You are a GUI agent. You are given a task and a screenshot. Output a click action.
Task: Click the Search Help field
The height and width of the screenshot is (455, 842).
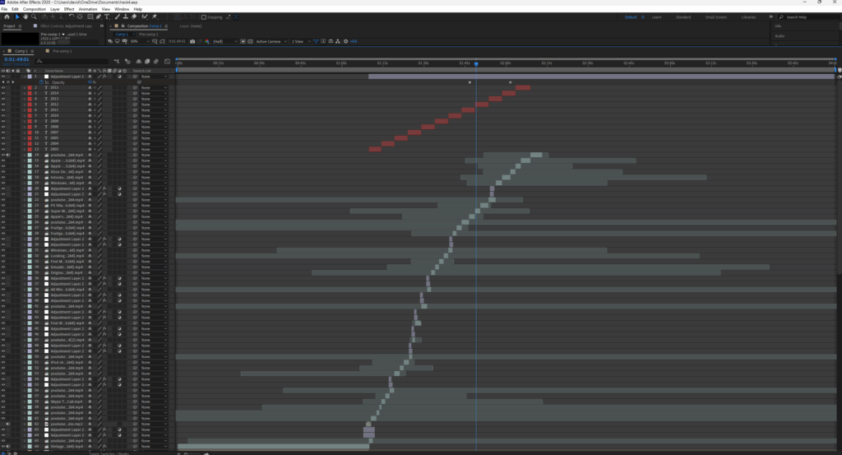(808, 17)
